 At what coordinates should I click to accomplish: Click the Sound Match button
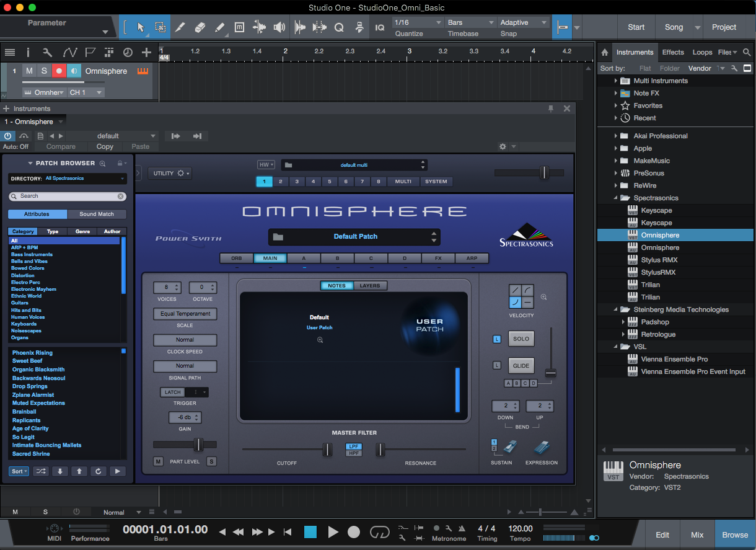97,214
